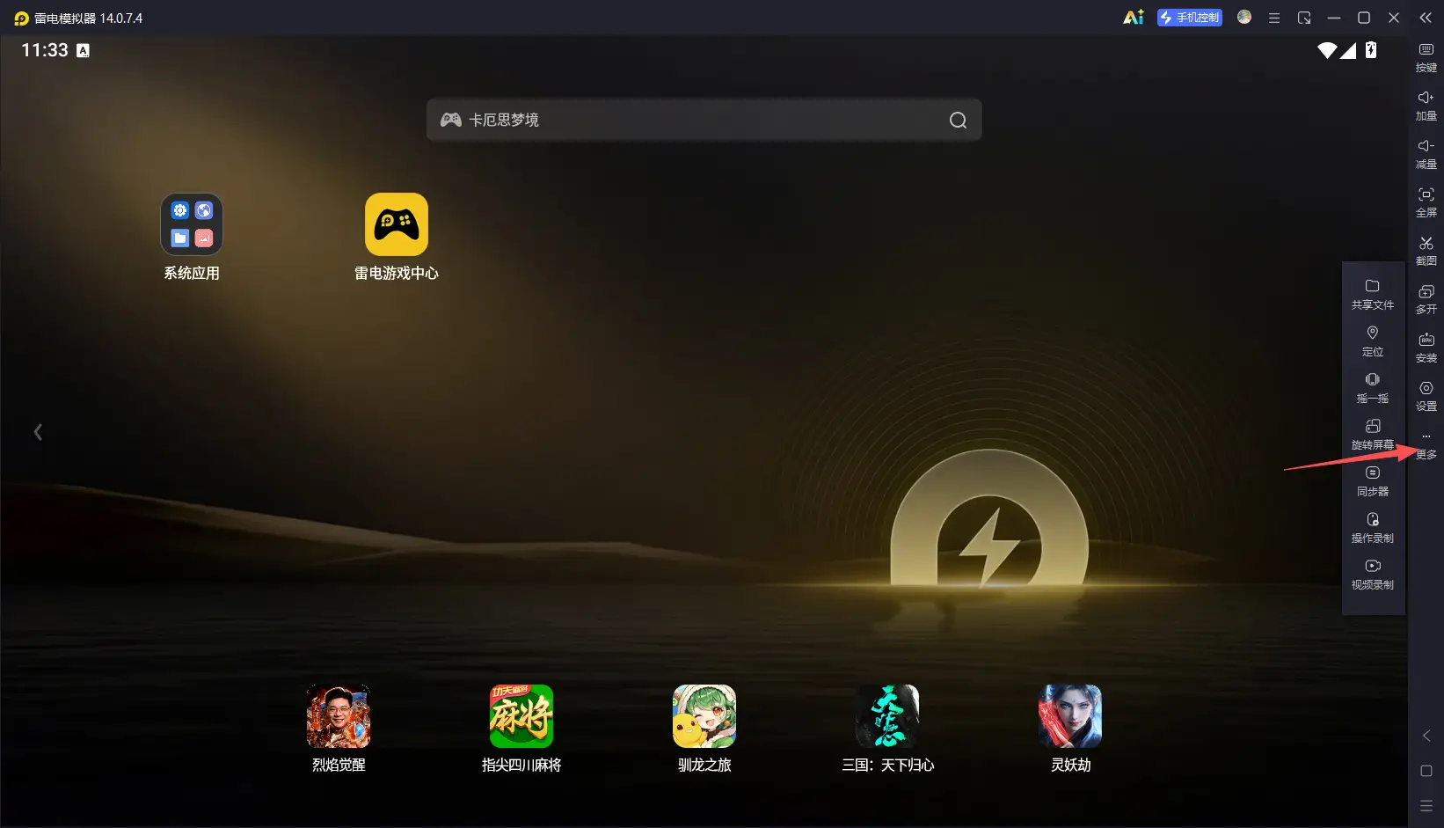Increase volume with 加量 icon
This screenshot has width=1444, height=828.
(x=1426, y=106)
